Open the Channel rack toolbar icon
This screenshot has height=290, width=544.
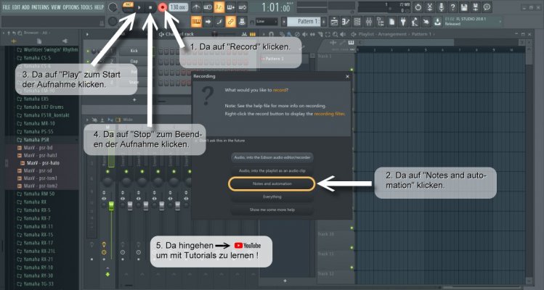pyautogui.click(x=357, y=22)
